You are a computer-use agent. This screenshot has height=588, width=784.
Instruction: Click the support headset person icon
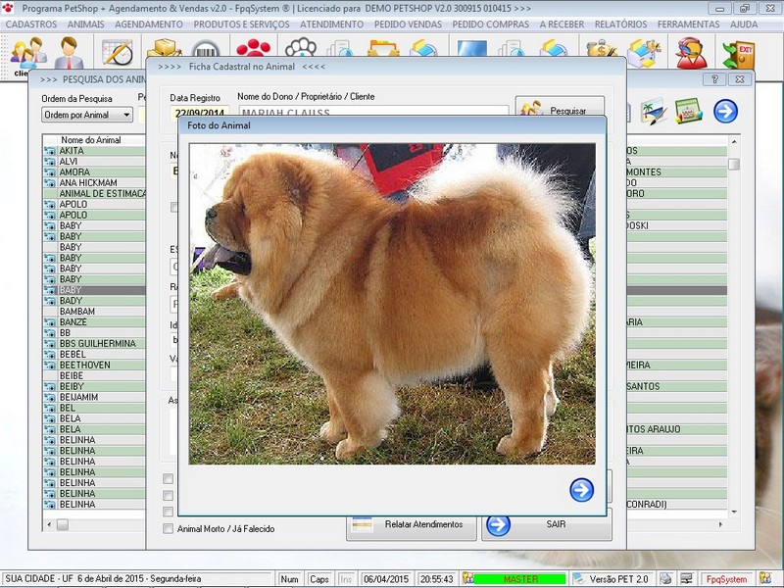(x=692, y=53)
